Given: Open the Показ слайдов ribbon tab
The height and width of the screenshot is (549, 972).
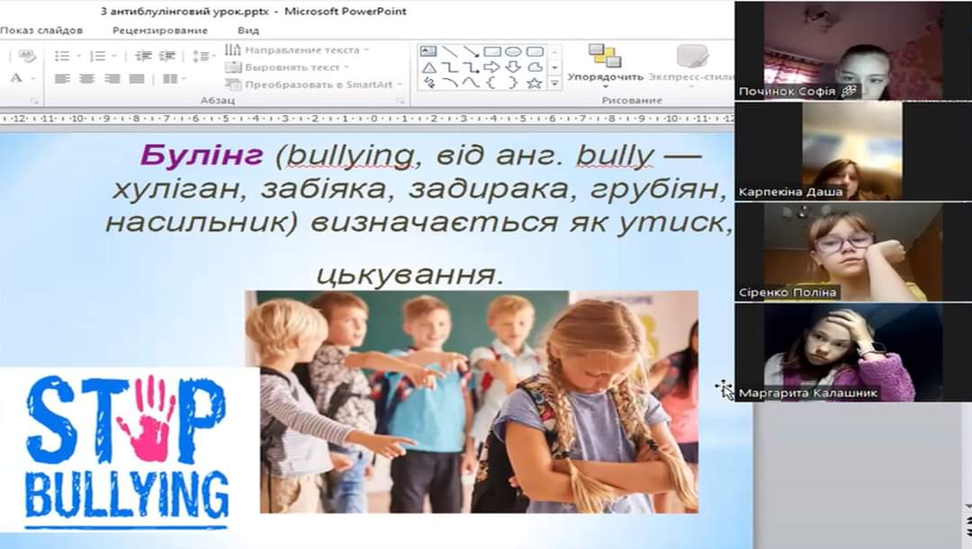Looking at the screenshot, I should coord(40,31).
